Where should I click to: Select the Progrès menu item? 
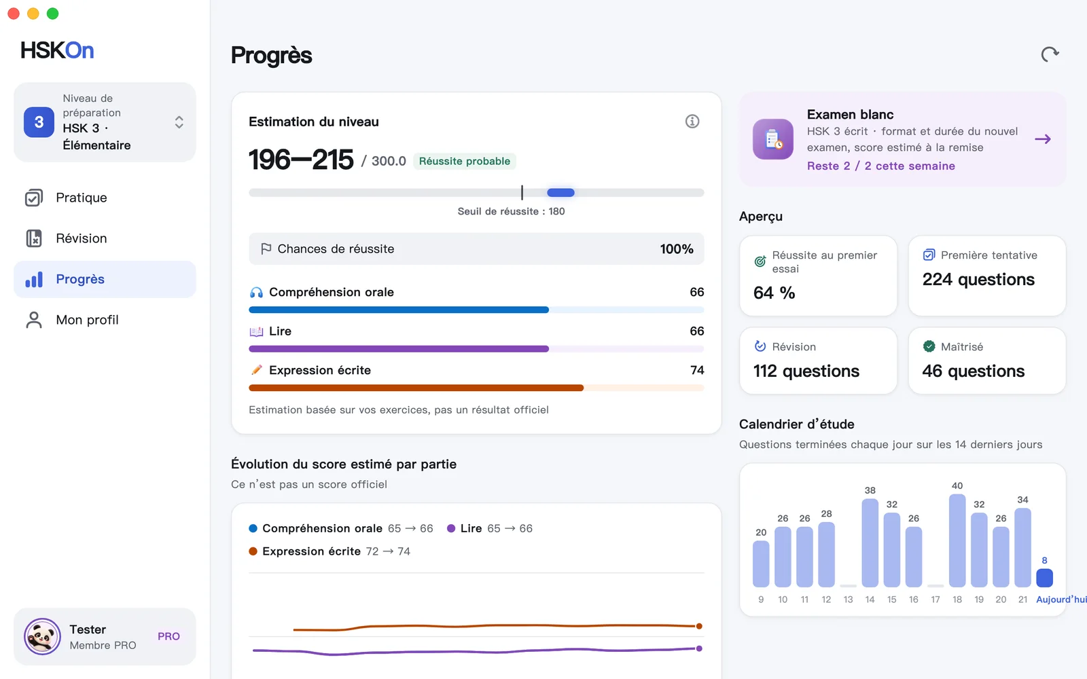(105, 279)
